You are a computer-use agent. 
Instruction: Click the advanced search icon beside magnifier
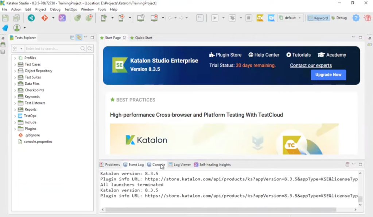[90, 49]
